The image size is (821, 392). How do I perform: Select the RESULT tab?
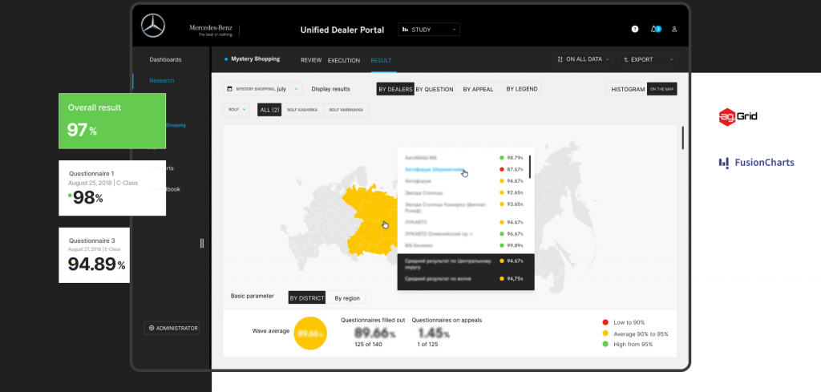tap(381, 60)
